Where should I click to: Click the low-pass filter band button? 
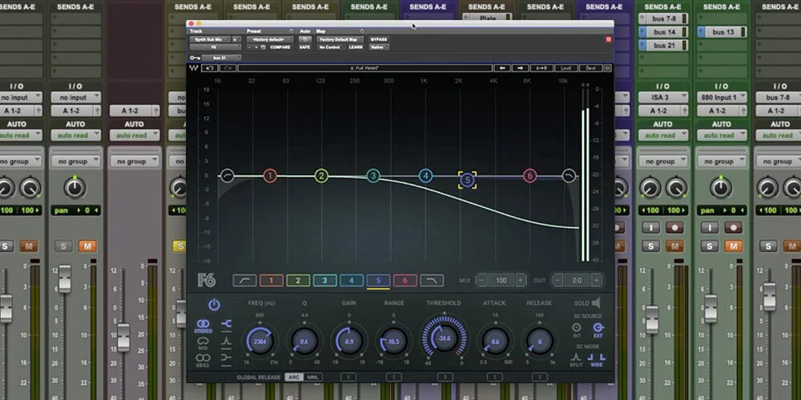tap(433, 281)
